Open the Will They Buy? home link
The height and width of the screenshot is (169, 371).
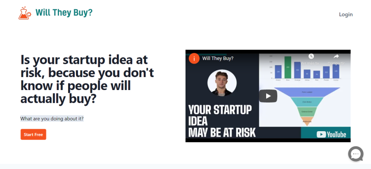[64, 13]
